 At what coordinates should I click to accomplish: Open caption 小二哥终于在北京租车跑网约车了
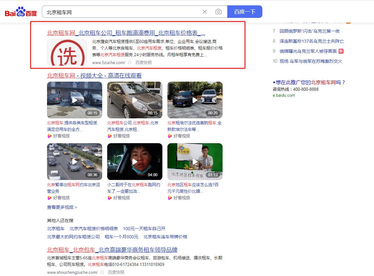point(134,188)
